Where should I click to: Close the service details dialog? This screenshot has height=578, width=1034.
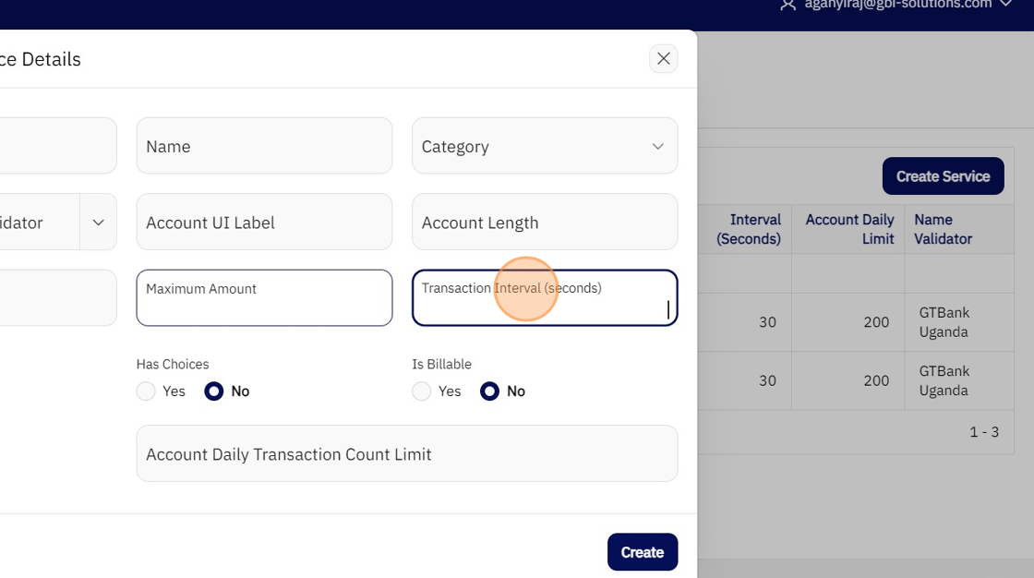tap(663, 59)
